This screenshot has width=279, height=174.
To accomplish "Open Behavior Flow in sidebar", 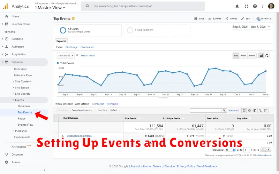I will [23, 75].
